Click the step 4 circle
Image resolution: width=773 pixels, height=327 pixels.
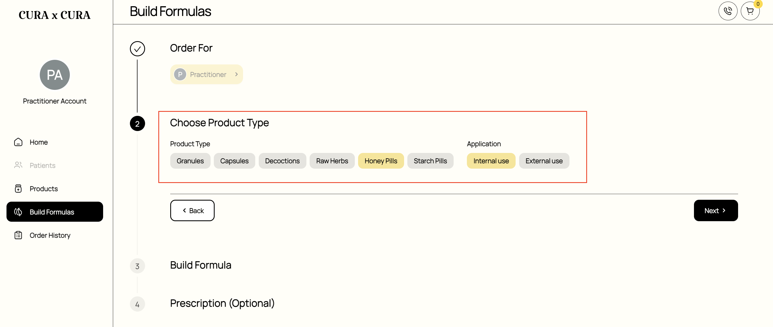[137, 304]
